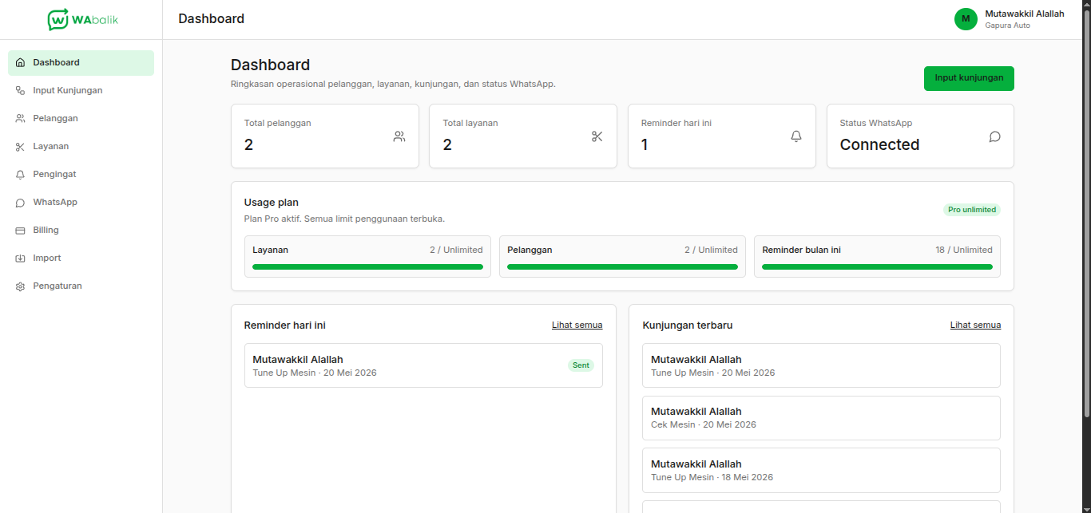Open the Total pelanggan card

pyautogui.click(x=325, y=136)
